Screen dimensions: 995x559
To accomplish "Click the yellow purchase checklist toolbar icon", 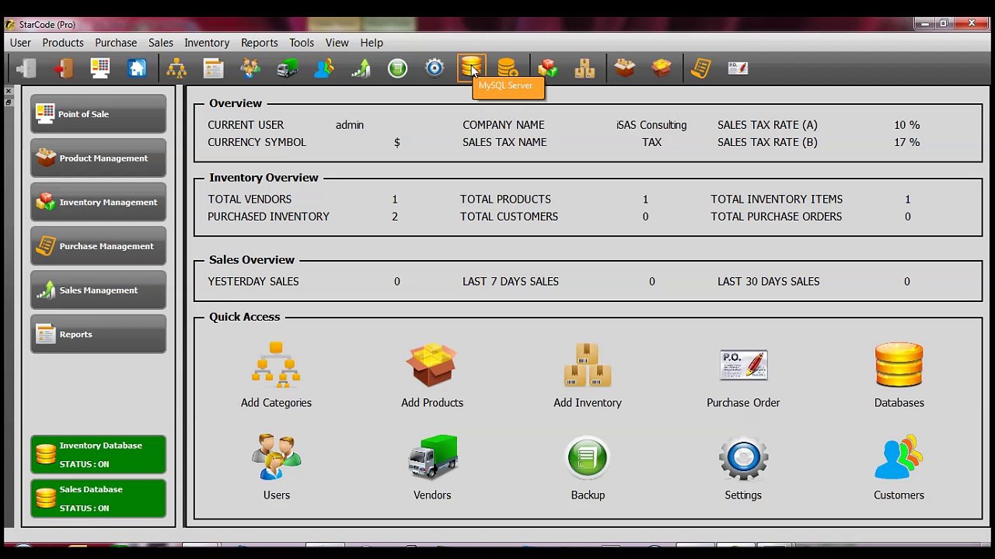I will (700, 68).
